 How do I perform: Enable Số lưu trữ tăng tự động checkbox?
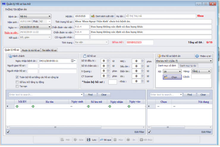pyautogui.click(x=17, y=82)
